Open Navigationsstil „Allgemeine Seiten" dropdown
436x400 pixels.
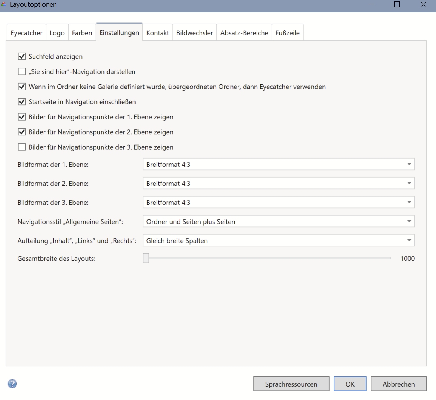[279, 221]
